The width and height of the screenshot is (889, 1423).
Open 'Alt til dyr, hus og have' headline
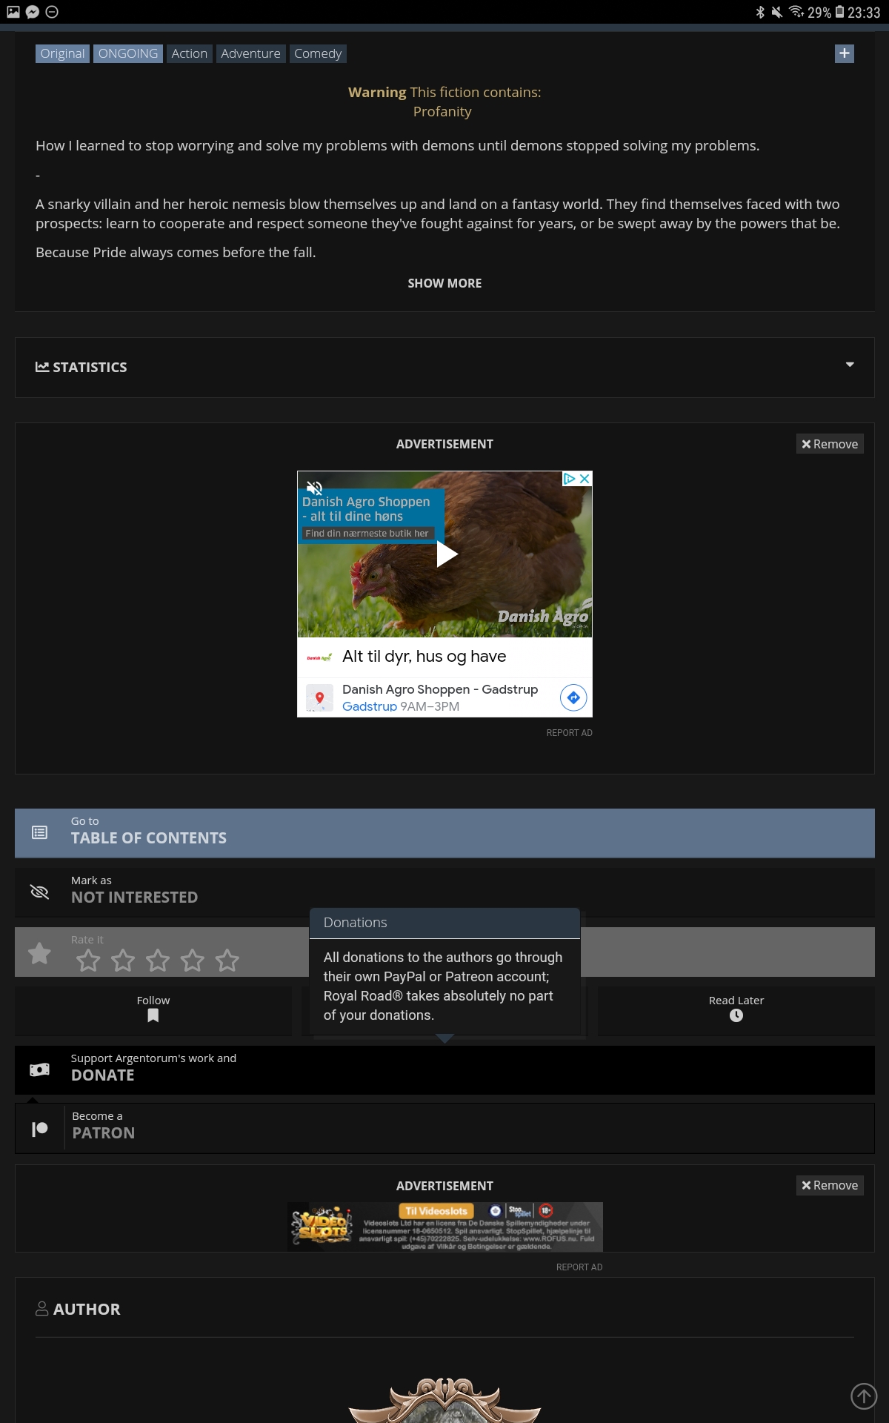(424, 657)
